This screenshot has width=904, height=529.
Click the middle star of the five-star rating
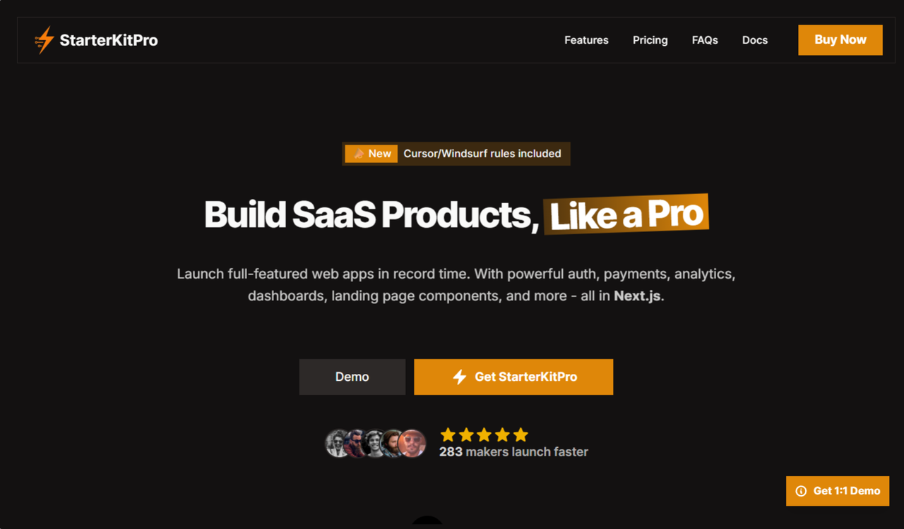(484, 434)
